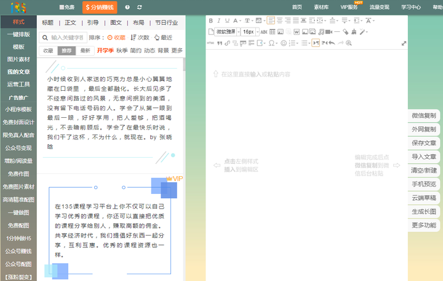
Task: Insert a video into the article
Action: click(x=329, y=32)
